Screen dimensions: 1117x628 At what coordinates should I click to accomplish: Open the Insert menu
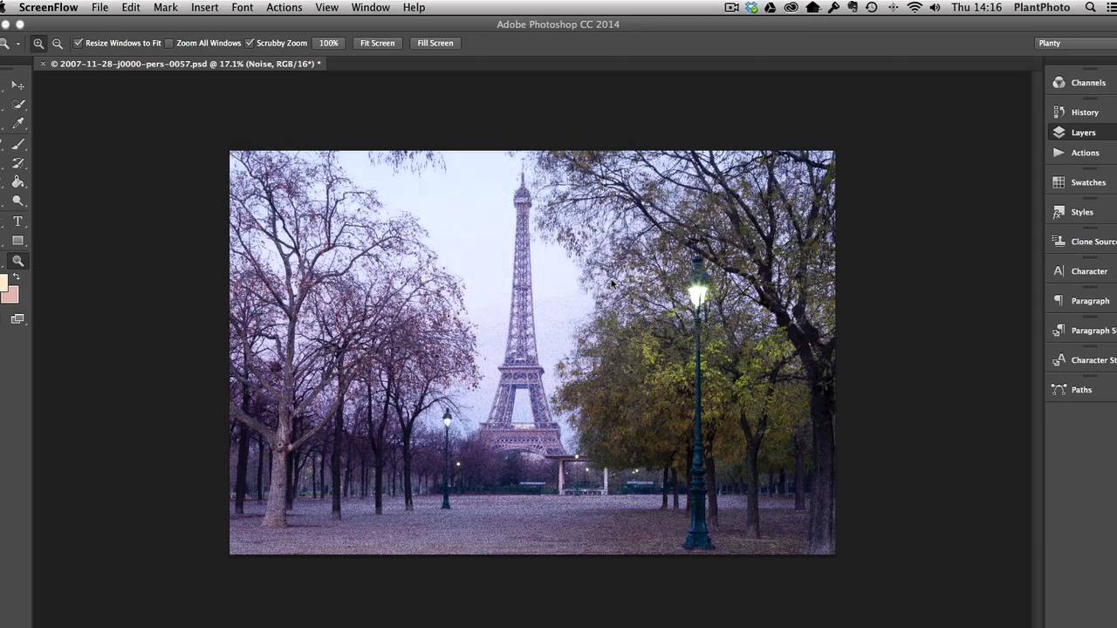coord(205,7)
